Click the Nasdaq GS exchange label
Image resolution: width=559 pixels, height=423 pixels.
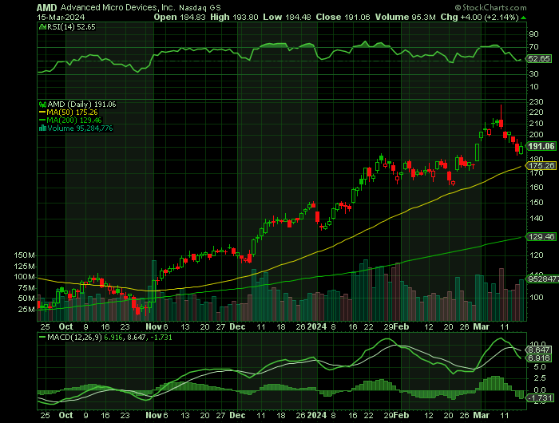[x=200, y=7]
